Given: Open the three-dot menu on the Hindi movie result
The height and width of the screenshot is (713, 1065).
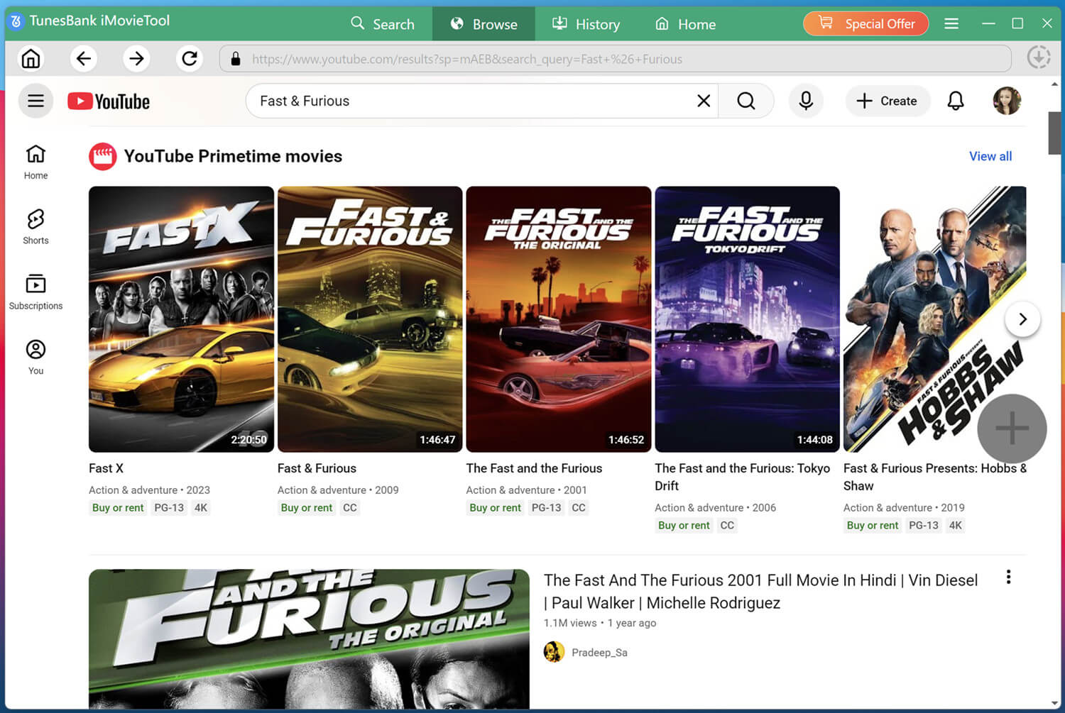Looking at the screenshot, I should (x=1008, y=577).
